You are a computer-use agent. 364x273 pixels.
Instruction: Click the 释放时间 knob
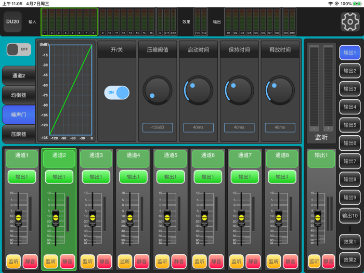point(280,90)
